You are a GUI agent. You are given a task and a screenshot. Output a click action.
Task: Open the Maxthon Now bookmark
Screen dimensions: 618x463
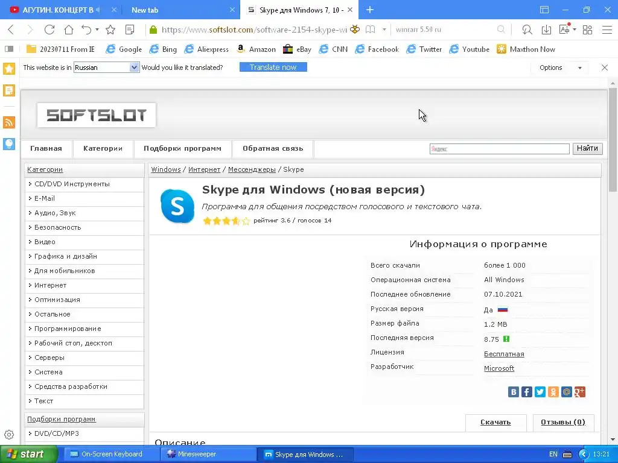526,49
